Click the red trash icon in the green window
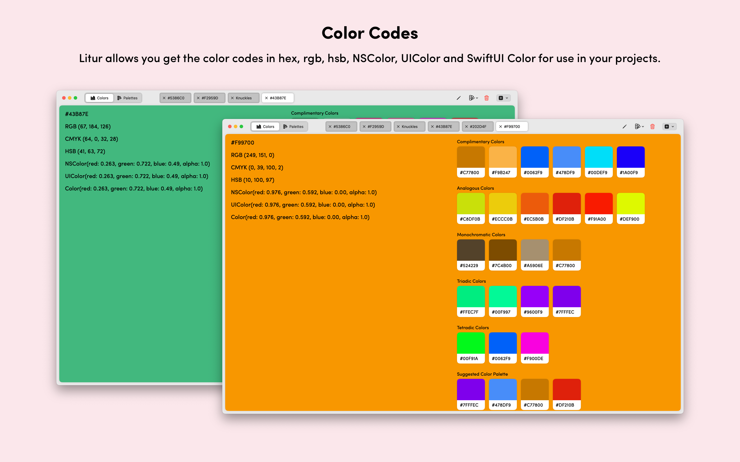The width and height of the screenshot is (740, 462). pyautogui.click(x=486, y=98)
